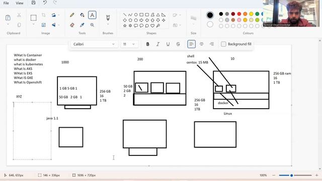Image resolution: width=322 pixels, height=181 pixels.
Task: Select Colour 1 black circle
Action: (x=210, y=15)
